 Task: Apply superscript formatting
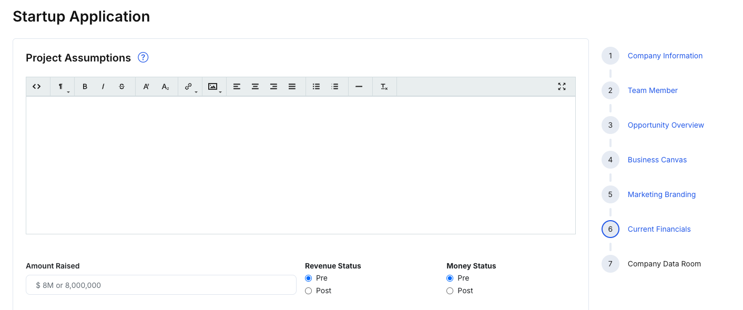click(146, 87)
